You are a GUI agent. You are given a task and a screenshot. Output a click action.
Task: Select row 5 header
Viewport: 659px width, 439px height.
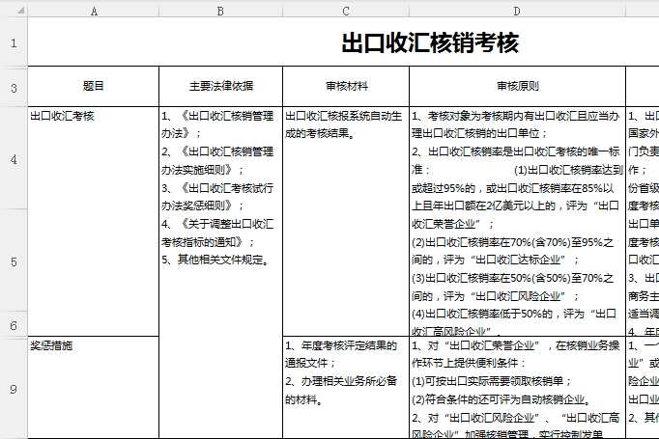pyautogui.click(x=14, y=262)
